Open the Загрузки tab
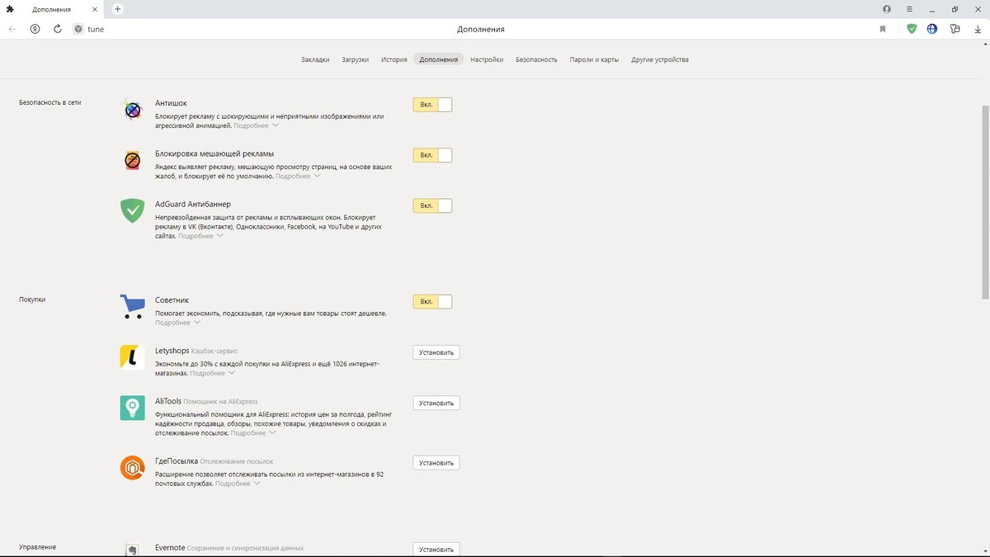This screenshot has height=557, width=990. 356,59
